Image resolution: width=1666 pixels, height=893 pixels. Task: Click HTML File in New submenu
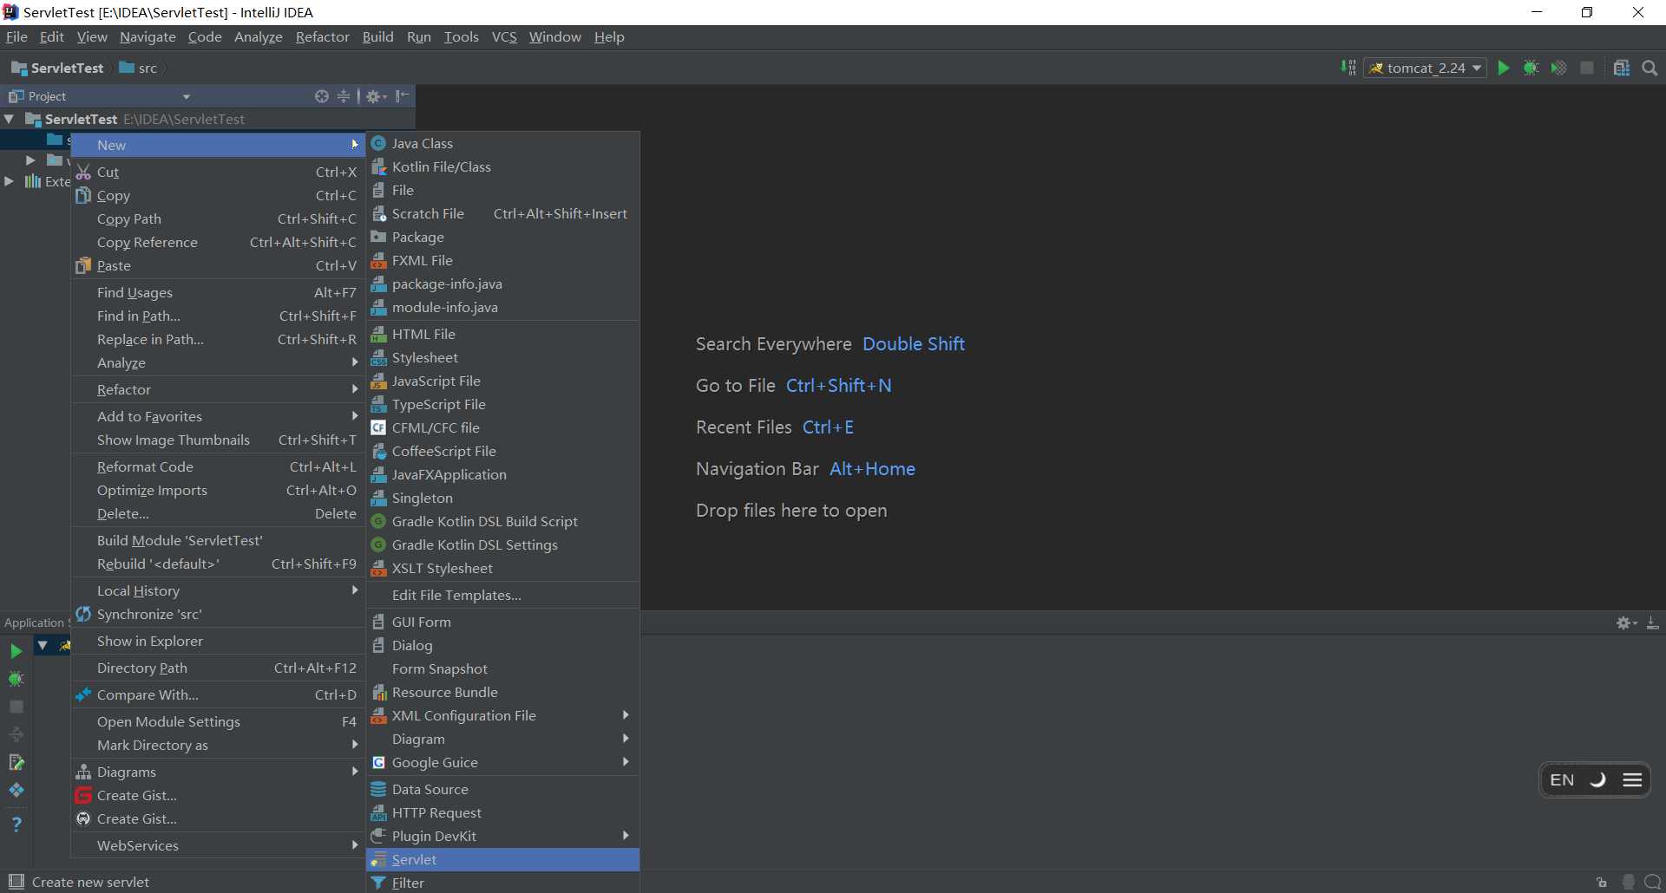tap(503, 334)
